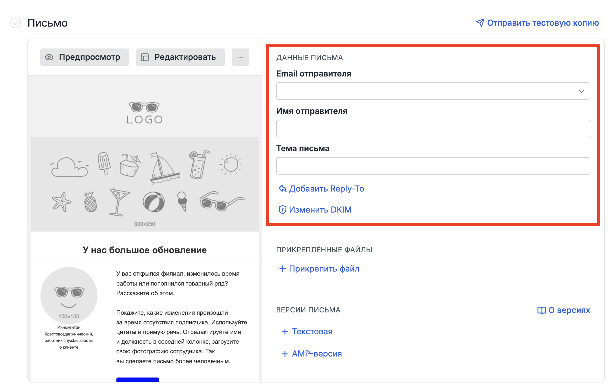Open the Email отправителя select field
Image resolution: width=616 pixels, height=386 pixels.
426,91
